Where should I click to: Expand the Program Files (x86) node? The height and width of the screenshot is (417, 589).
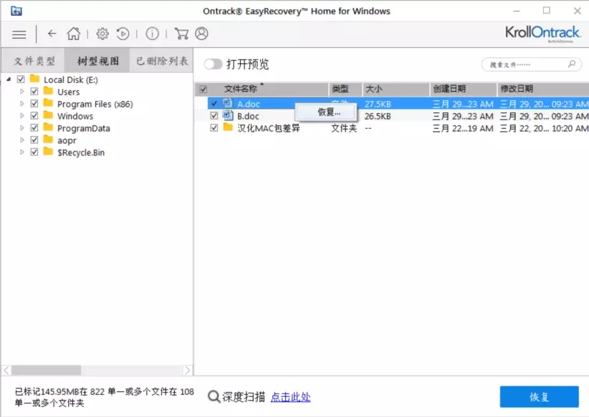(x=21, y=103)
